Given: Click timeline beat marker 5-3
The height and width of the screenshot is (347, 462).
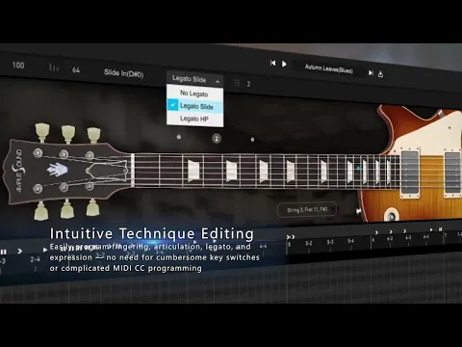Looking at the screenshot, I should [x=330, y=242].
